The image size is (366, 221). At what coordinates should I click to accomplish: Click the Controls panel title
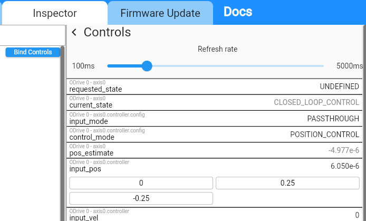click(107, 32)
